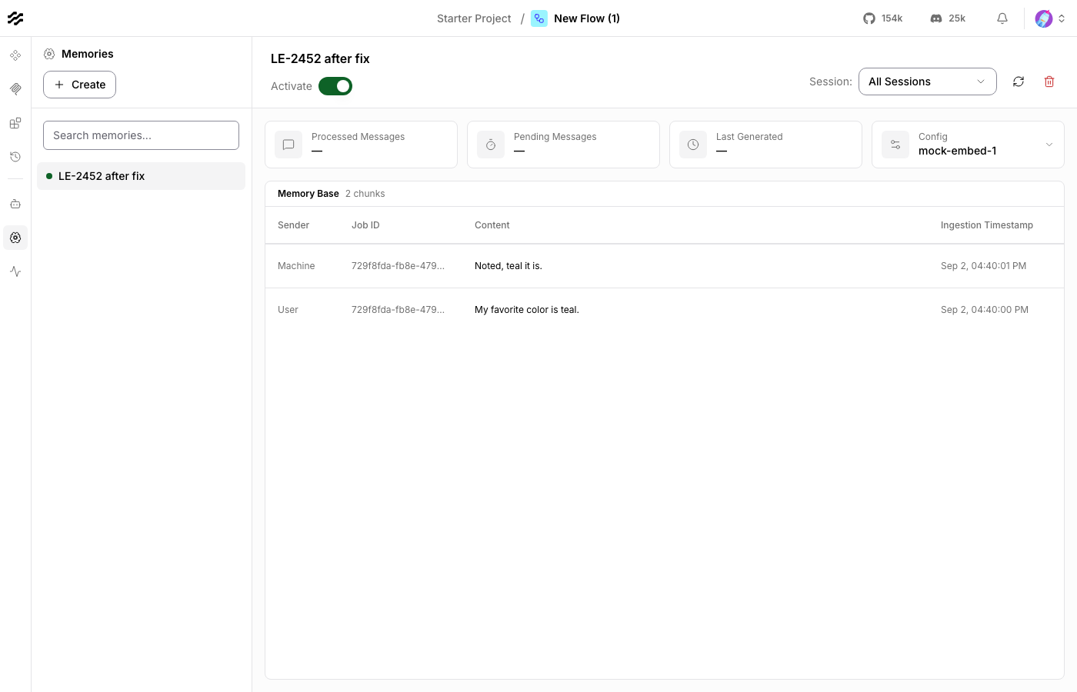Open the history clock sidebar icon
This screenshot has width=1077, height=692.
[x=15, y=157]
